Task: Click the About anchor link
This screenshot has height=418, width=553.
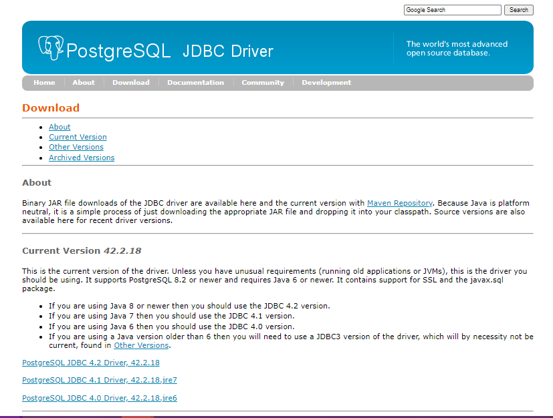Action: [x=59, y=126]
